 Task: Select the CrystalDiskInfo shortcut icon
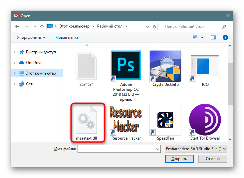click(165, 66)
